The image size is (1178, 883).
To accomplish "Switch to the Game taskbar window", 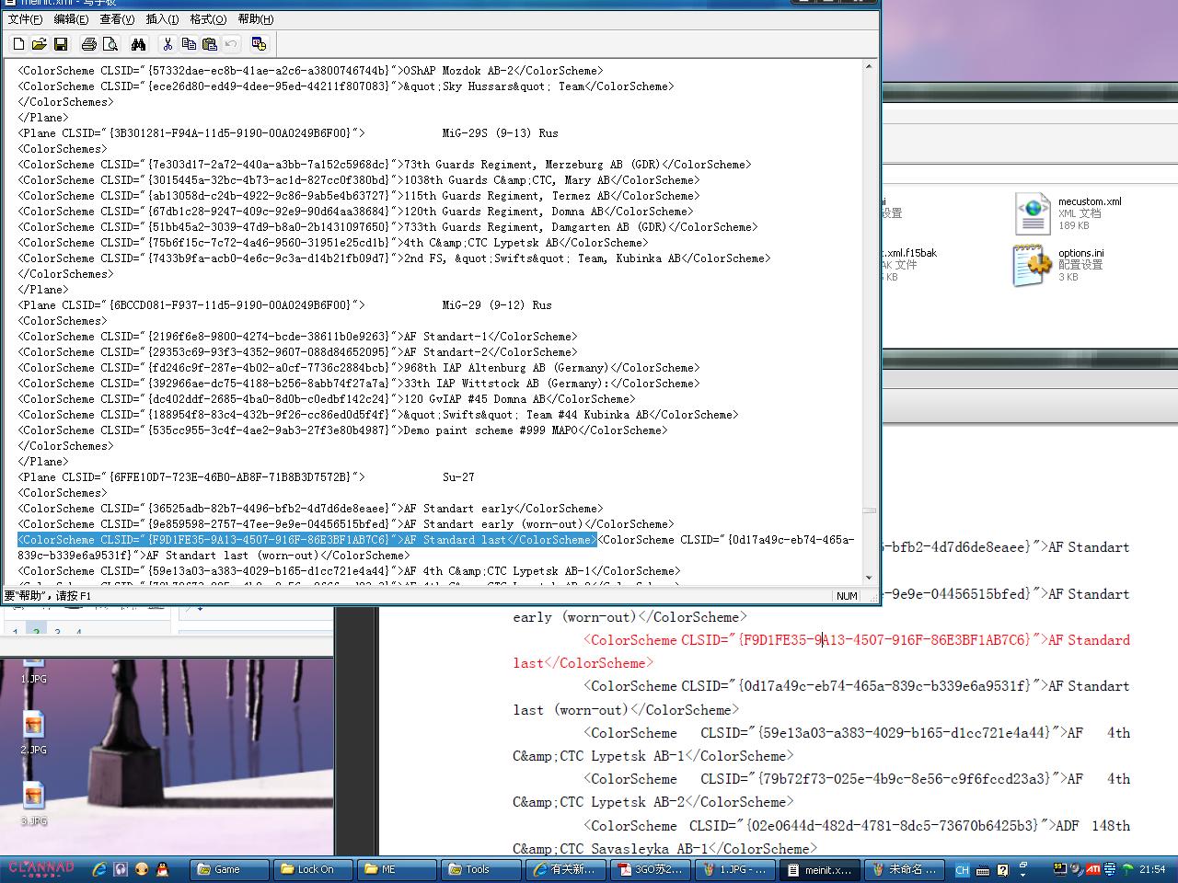I will pyautogui.click(x=229, y=869).
